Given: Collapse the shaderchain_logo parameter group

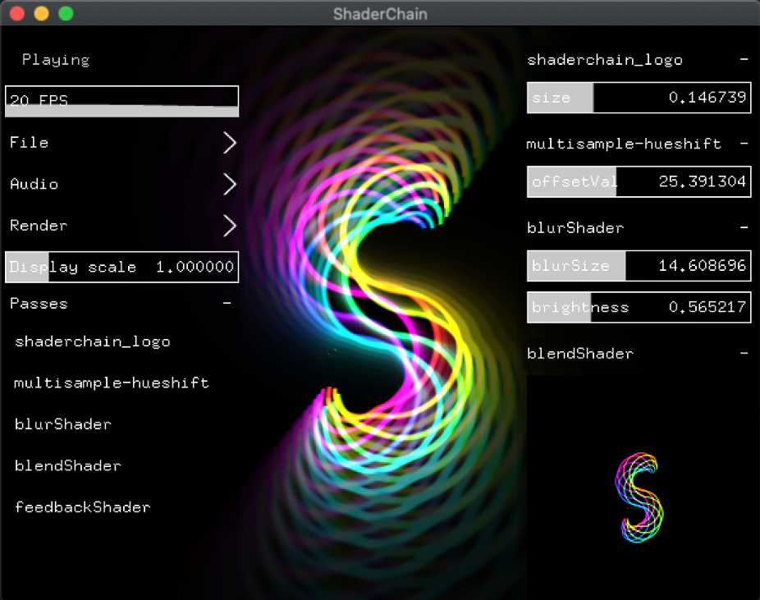Looking at the screenshot, I should pyautogui.click(x=744, y=59).
